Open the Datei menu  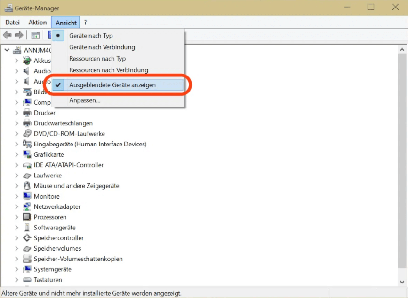pyautogui.click(x=13, y=23)
